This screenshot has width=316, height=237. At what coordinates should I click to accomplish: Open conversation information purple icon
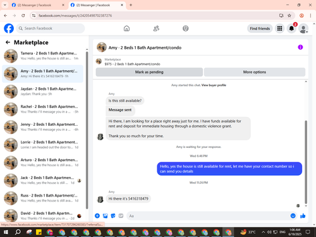[300, 47]
